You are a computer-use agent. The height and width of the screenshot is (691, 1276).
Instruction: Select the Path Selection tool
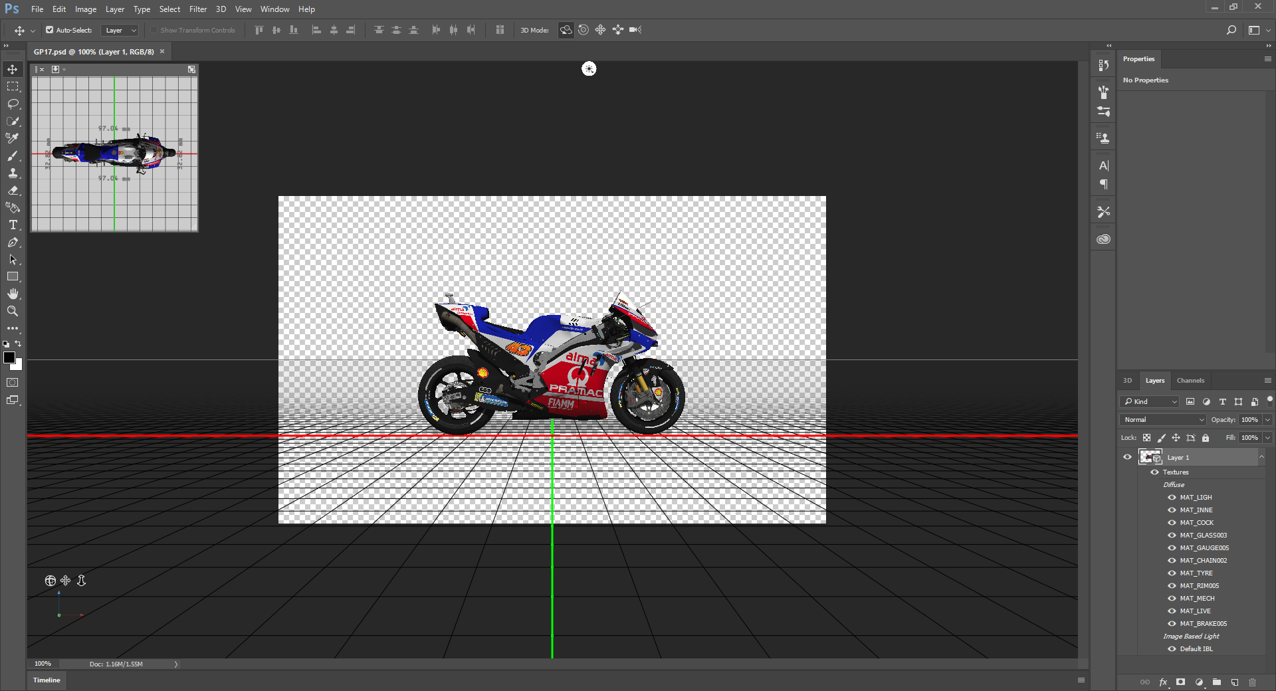(x=13, y=259)
